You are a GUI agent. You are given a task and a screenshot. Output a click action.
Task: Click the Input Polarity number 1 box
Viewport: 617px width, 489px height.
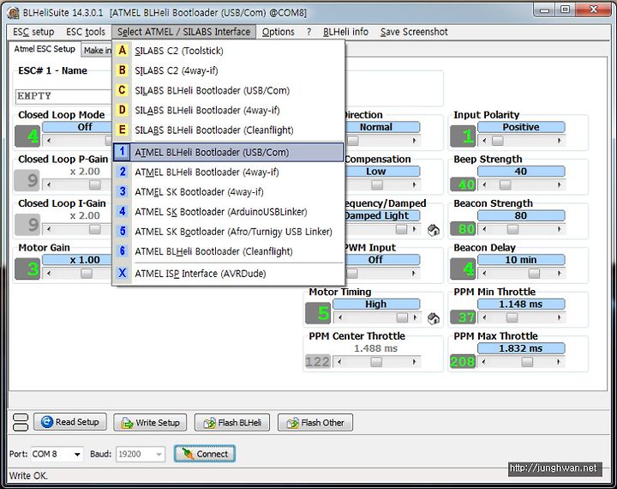pos(463,136)
